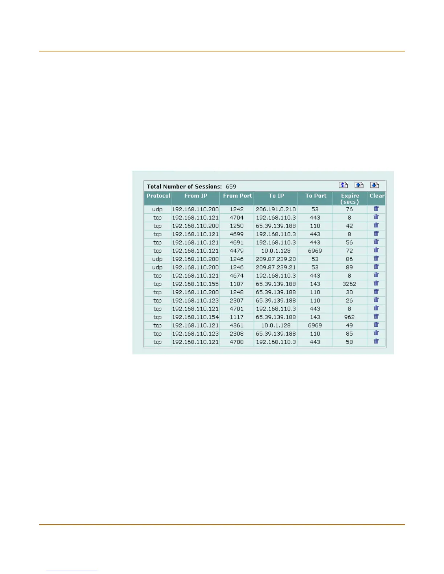The height and width of the screenshot is (574, 444).
Task: Click the From Port cell 2308
Action: pyautogui.click(x=237, y=334)
